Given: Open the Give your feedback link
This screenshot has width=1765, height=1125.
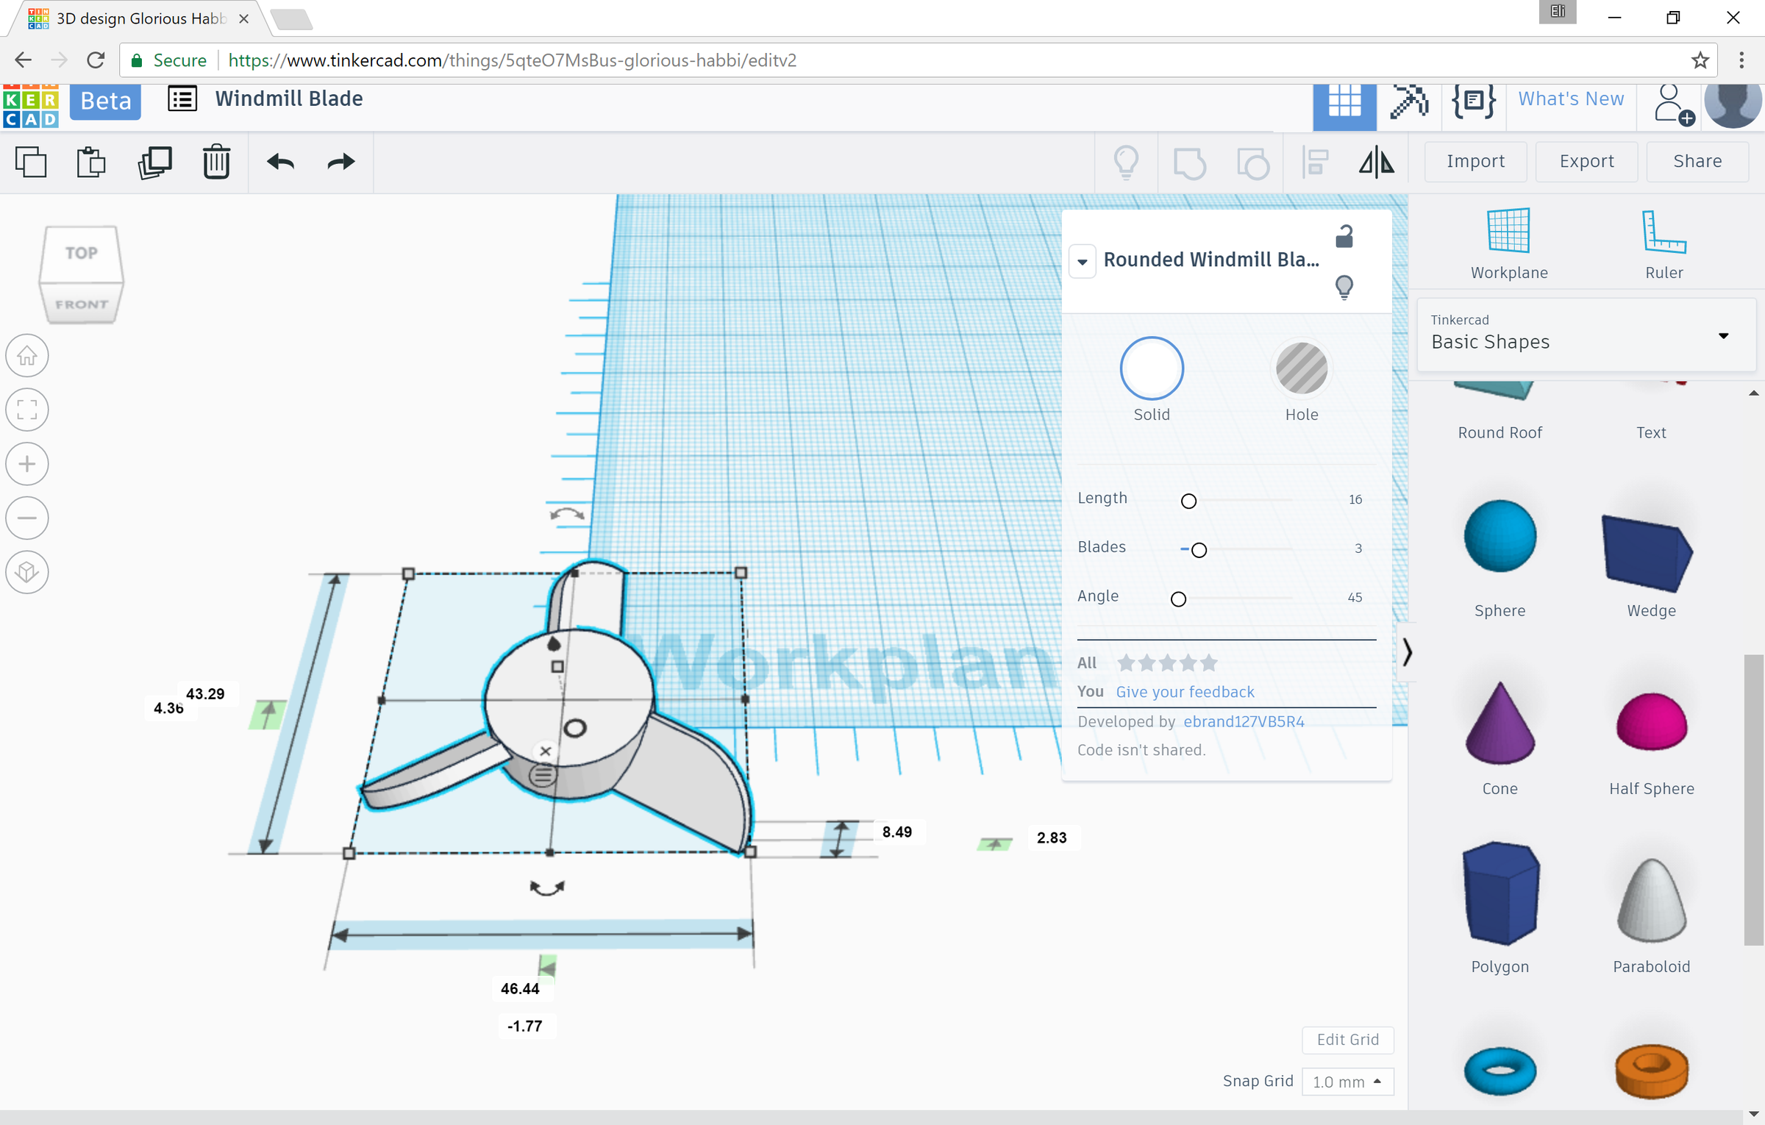Looking at the screenshot, I should [x=1185, y=692].
